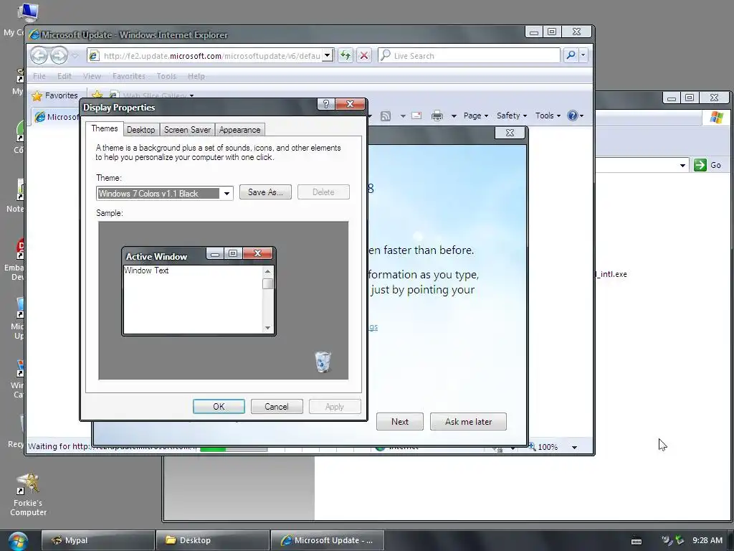
Task: Click the Display Properties help question button
Action: tap(326, 104)
